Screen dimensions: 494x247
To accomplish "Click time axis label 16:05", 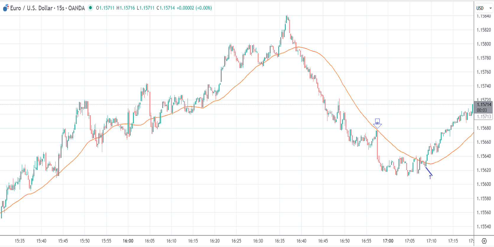I will point(150,241).
